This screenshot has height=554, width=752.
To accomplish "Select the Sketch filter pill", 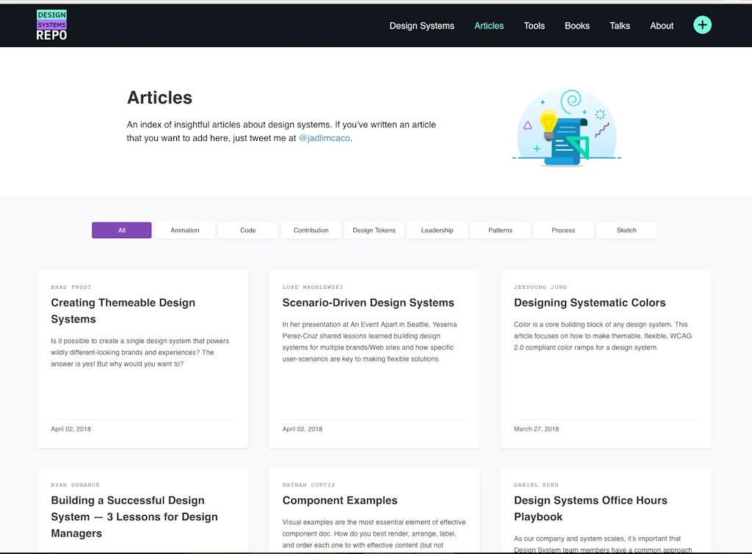I will (x=626, y=230).
